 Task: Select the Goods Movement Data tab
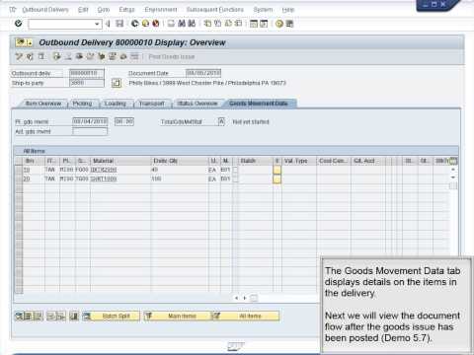point(259,104)
